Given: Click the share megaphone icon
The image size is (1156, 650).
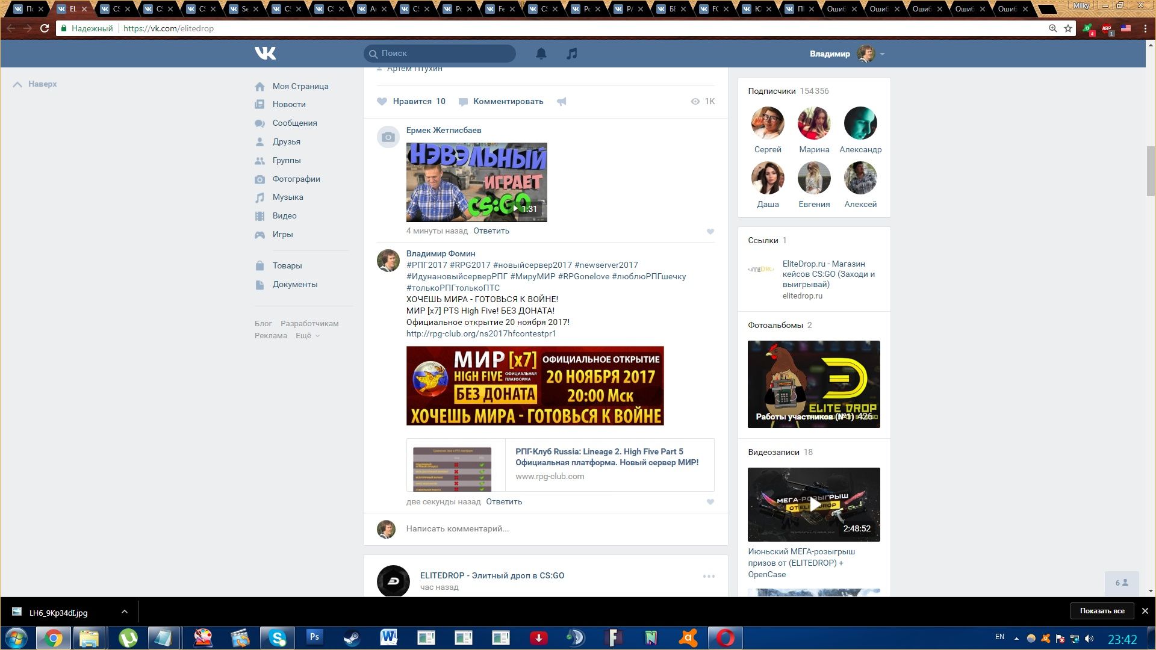Looking at the screenshot, I should (x=561, y=102).
